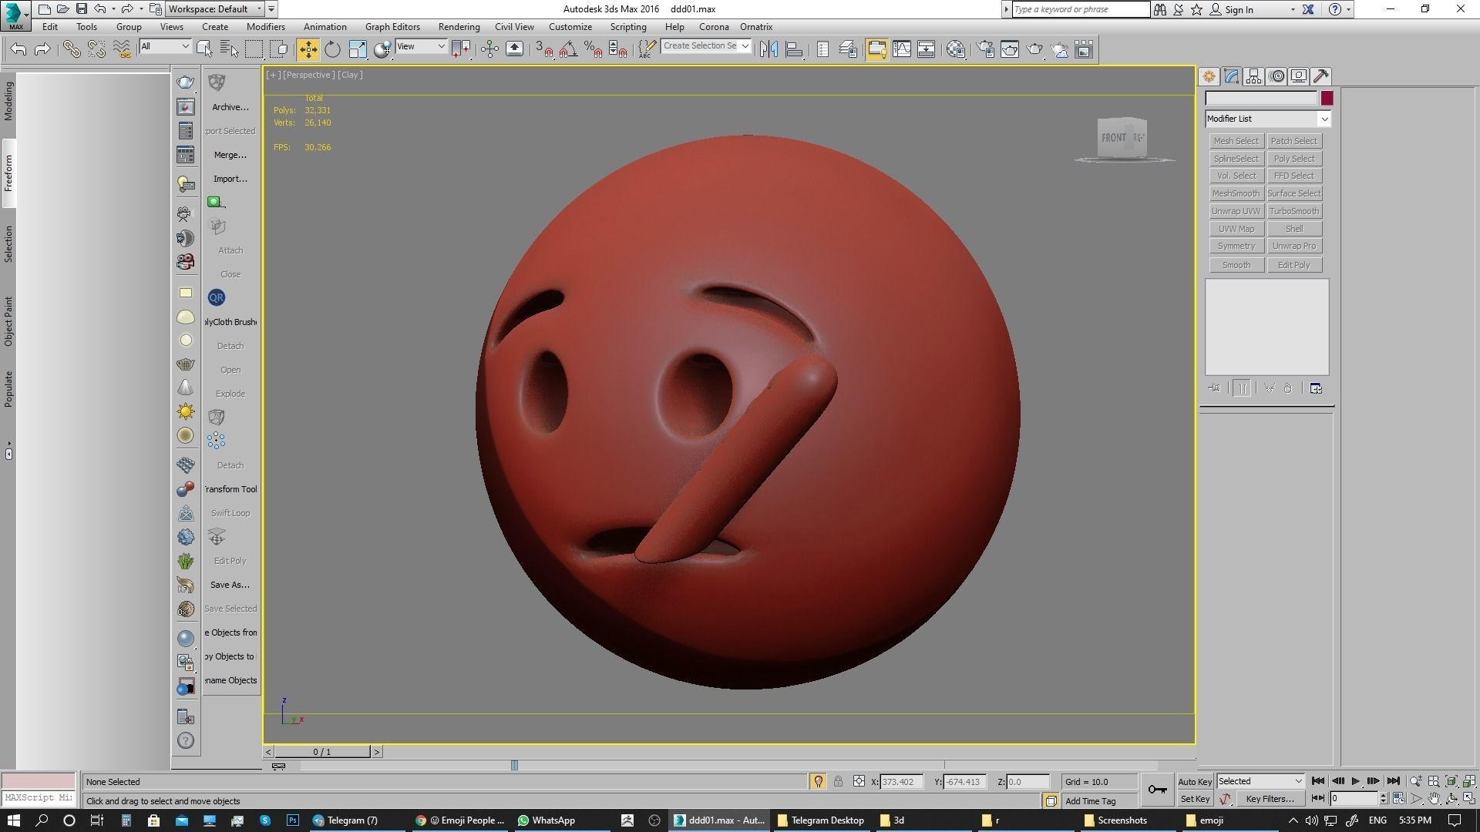Activate the Select and Move tool
This screenshot has width=1480, height=832.
(308, 49)
